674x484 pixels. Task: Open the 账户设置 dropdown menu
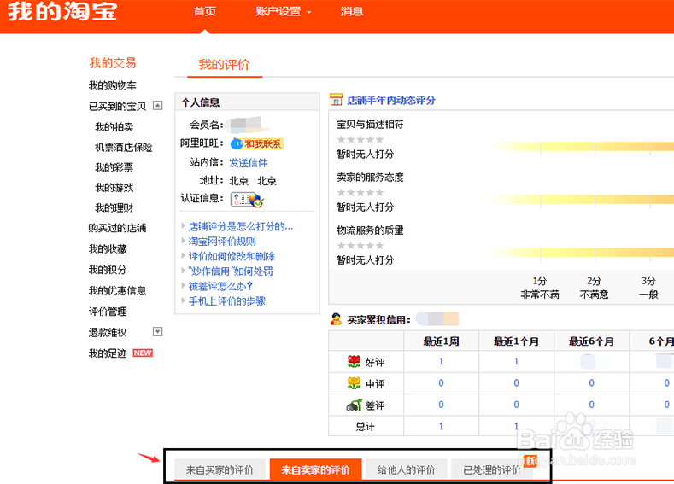point(284,12)
